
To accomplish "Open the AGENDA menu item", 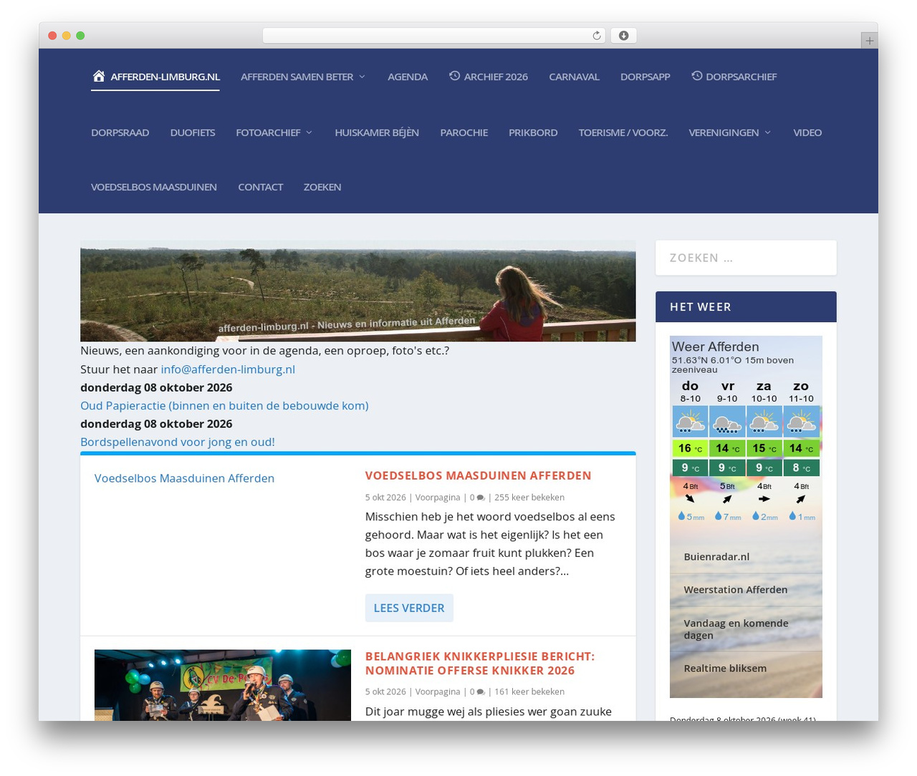I will coord(408,77).
